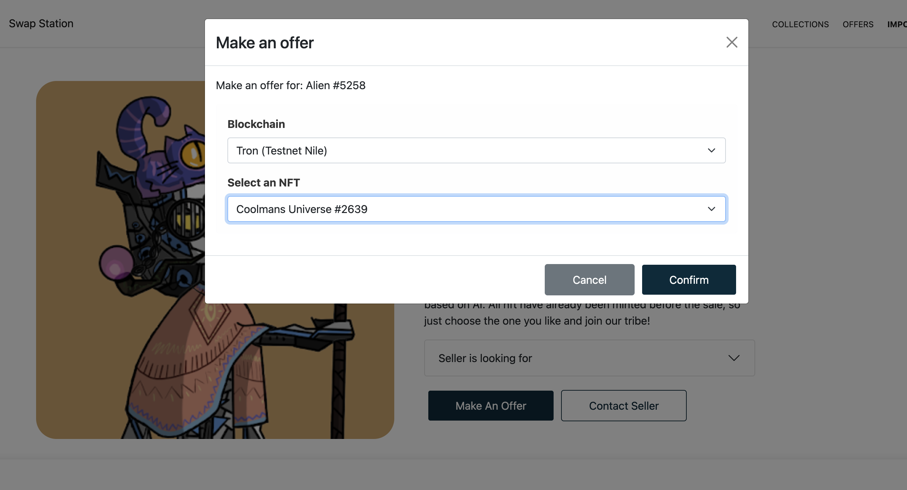Click the Select an NFT field label
907x490 pixels.
264,183
